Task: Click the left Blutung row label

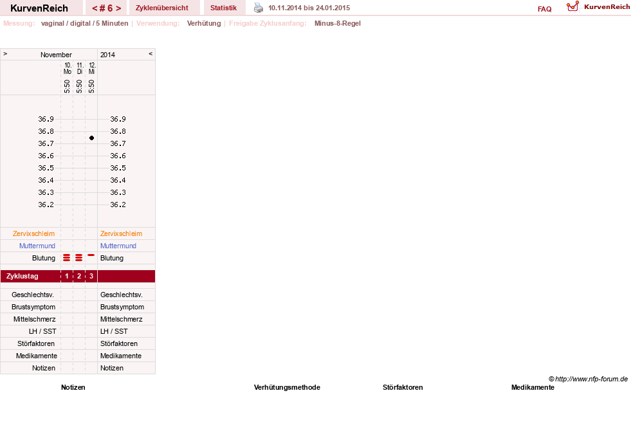Action: (x=44, y=258)
